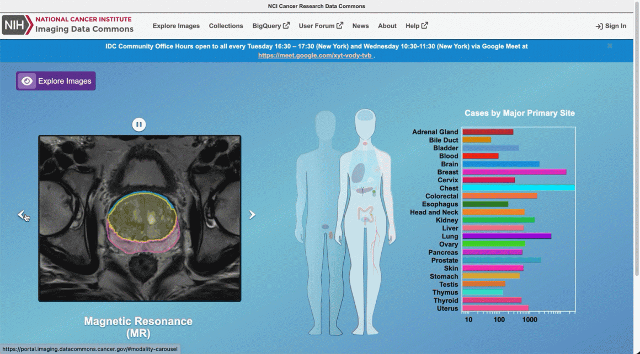
Task: Select the Kidney bar
Action: tap(498, 220)
